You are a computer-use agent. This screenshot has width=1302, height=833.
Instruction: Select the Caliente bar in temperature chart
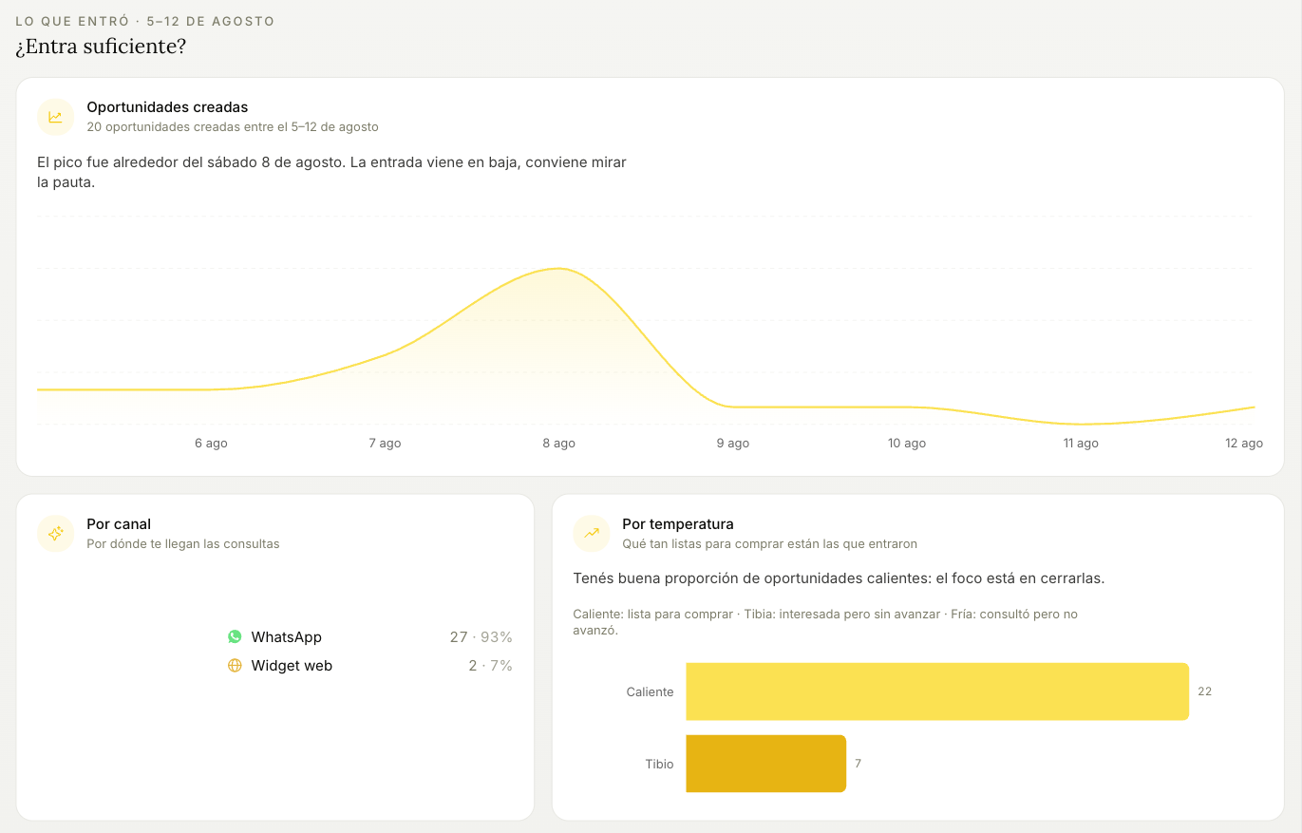pos(937,691)
